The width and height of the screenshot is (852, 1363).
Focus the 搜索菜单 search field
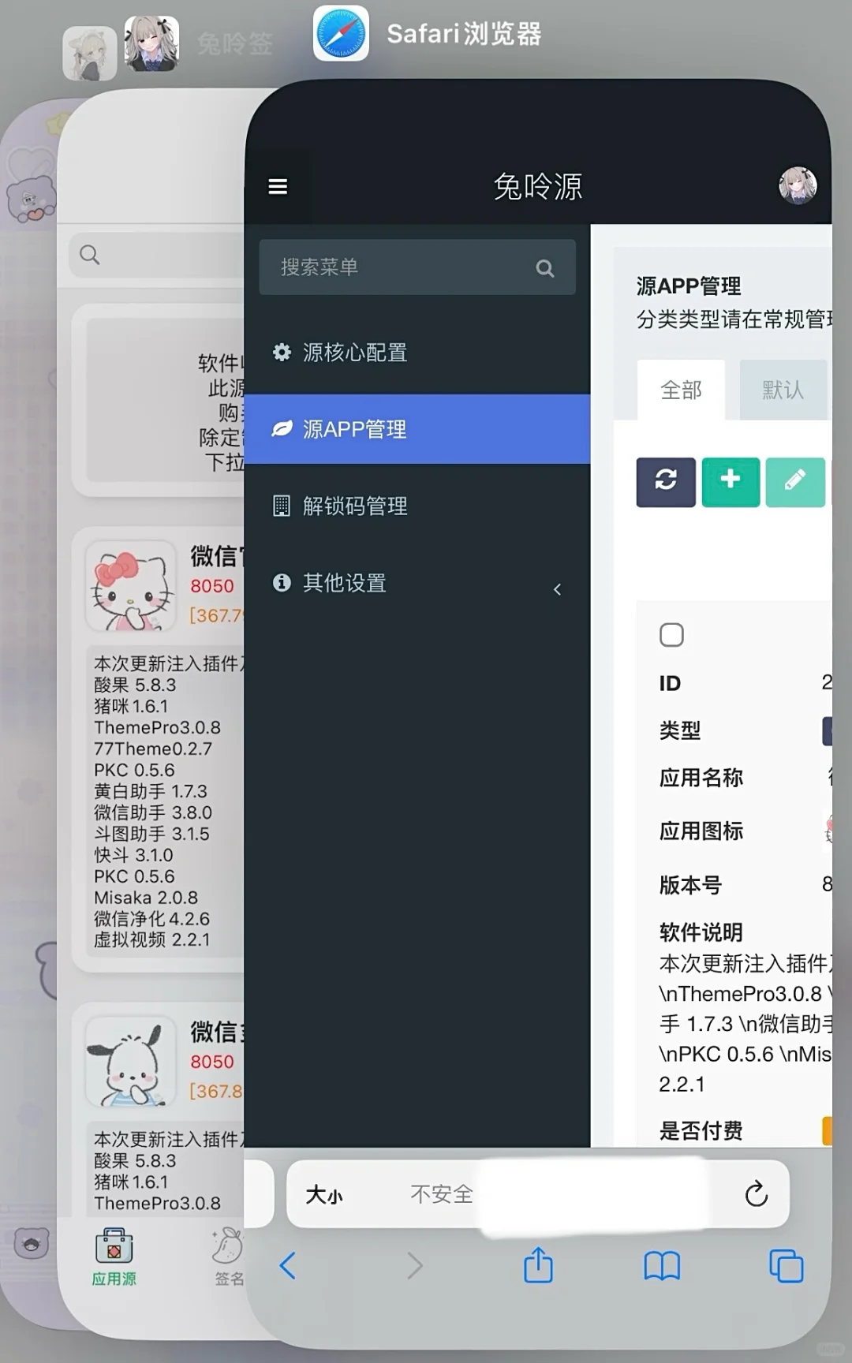tap(417, 267)
